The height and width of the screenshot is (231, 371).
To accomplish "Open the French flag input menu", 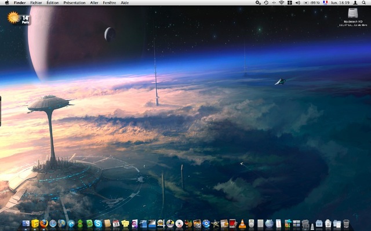I will [x=325, y=2].
